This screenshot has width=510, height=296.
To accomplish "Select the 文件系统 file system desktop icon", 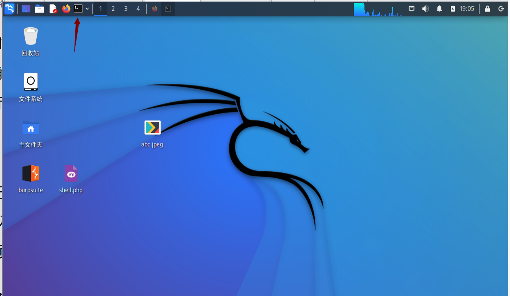I will [x=30, y=82].
